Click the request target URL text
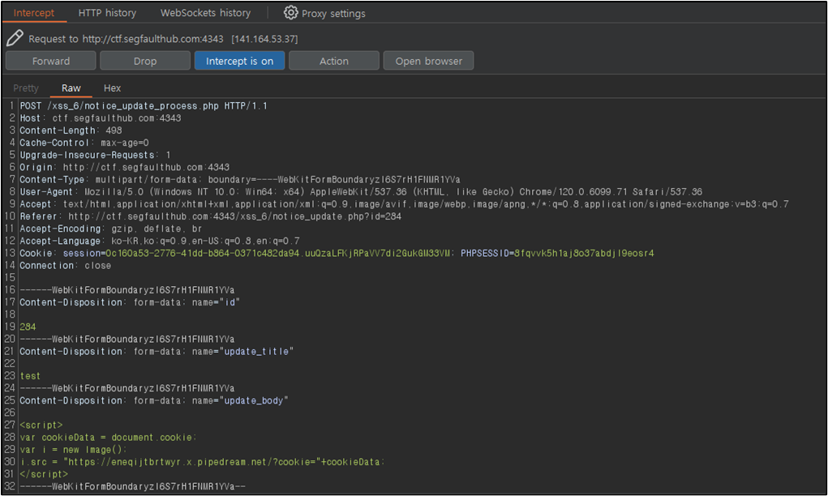Image resolution: width=828 pixels, height=496 pixels. pyautogui.click(x=152, y=39)
